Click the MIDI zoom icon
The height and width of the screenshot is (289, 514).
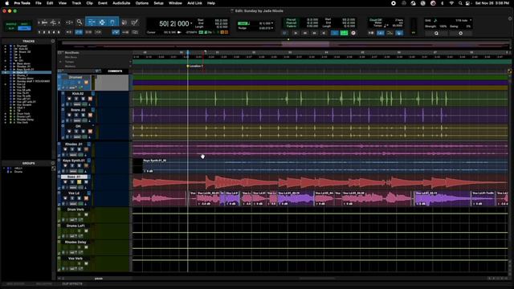[x=53, y=22]
